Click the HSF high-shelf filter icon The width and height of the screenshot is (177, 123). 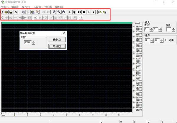point(70,18)
